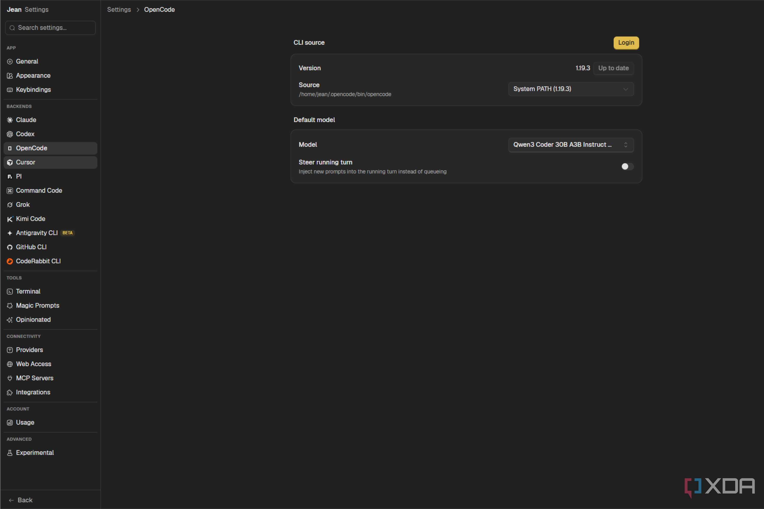Click the Terminal icon in Tools
Viewport: 764px width, 509px height.
[x=10, y=291]
